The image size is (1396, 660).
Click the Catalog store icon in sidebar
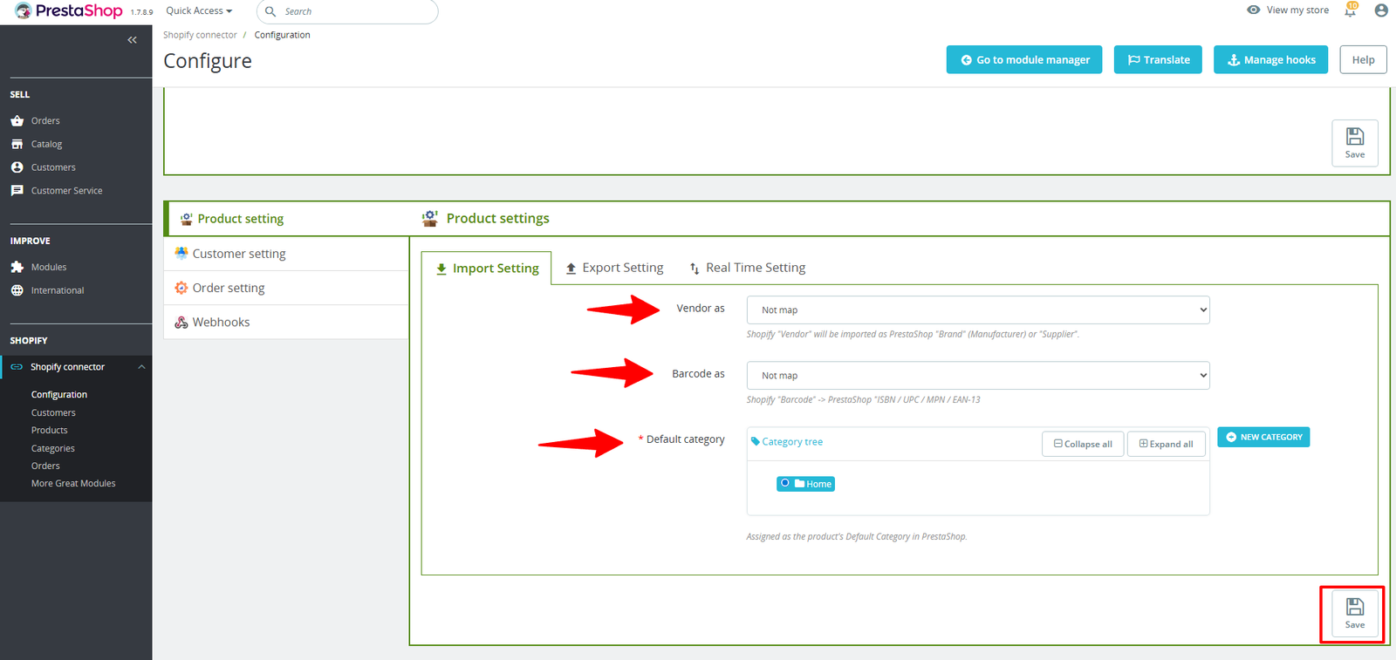click(x=17, y=144)
